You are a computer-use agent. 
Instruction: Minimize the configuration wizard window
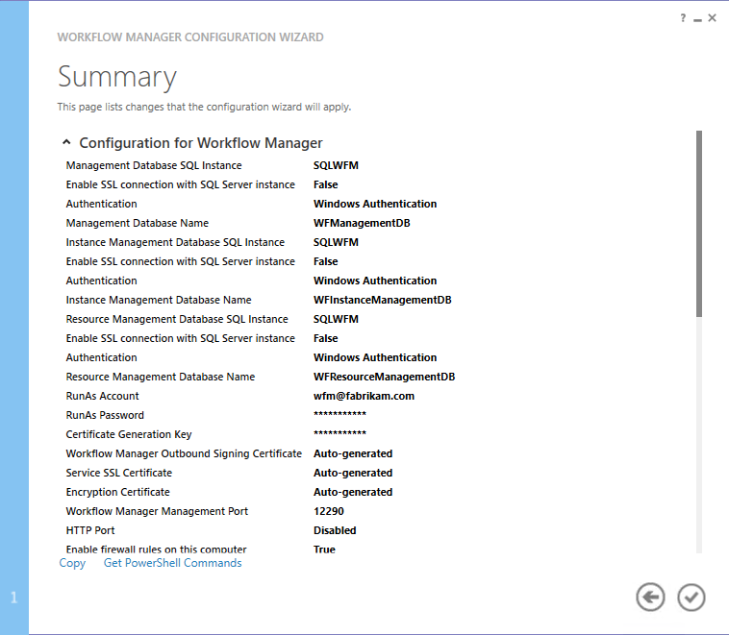[697, 20]
